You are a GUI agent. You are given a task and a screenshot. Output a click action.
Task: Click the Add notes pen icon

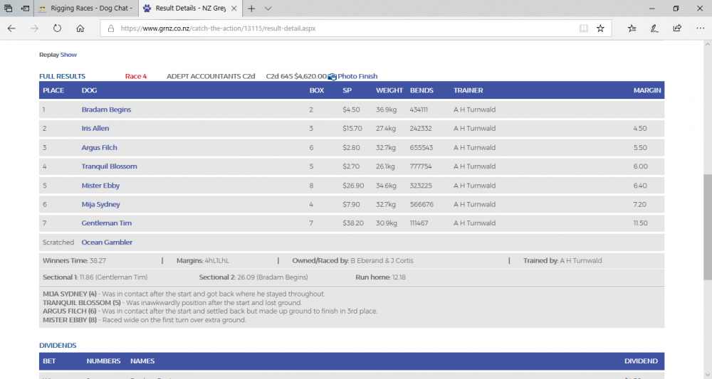coord(654,28)
